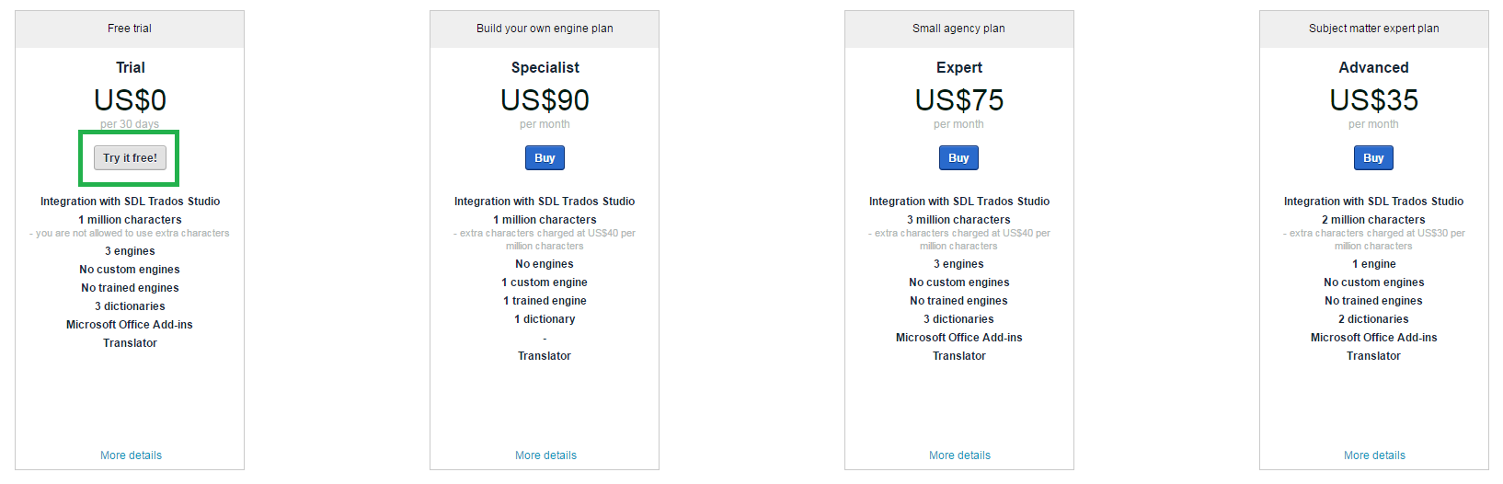
Task: View More details for the Expert plan
Action: click(x=959, y=455)
